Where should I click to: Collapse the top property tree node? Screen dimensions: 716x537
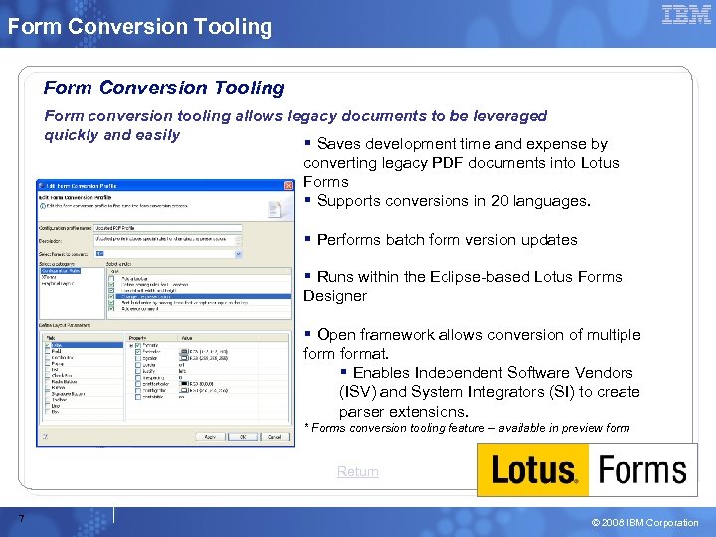click(x=131, y=346)
